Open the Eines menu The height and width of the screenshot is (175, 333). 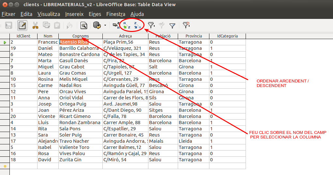tap(95, 14)
